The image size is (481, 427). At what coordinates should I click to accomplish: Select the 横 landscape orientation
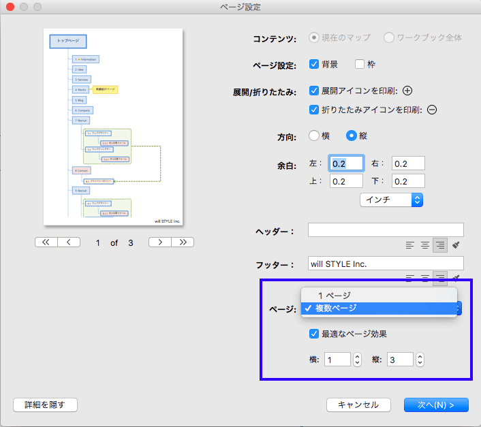coord(314,136)
